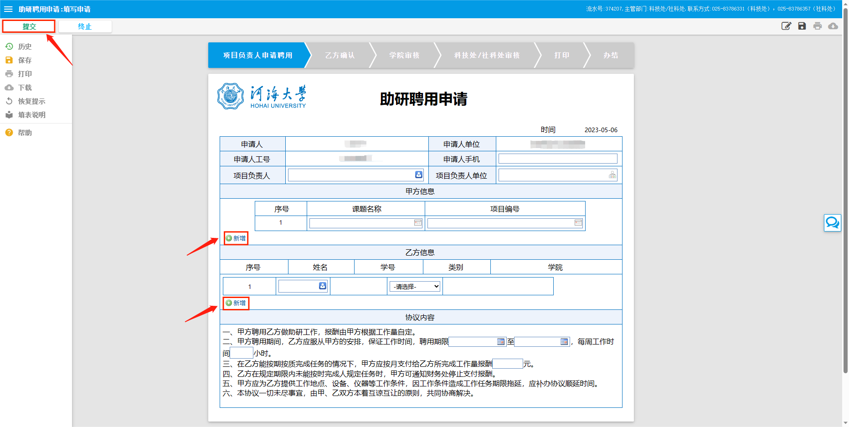Screen dimensions: 849x427
Task: Open calendar for 聘用期限 end date
Action: click(x=564, y=342)
